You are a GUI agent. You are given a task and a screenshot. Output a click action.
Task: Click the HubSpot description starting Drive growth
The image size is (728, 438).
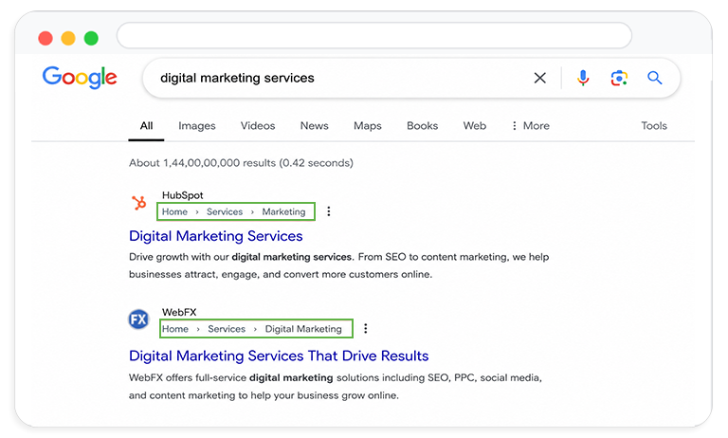point(339,265)
